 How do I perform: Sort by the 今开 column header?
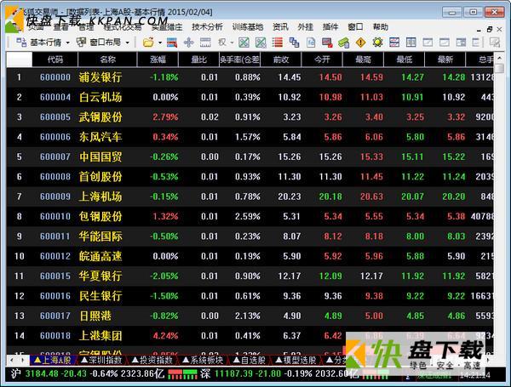pos(322,60)
